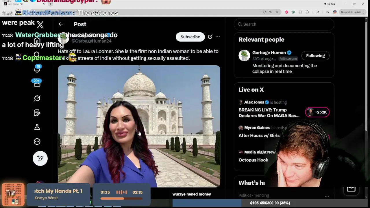Click Garbage Human's avatar in Relevant people
Screen dimensions: 370x208
[244, 55]
